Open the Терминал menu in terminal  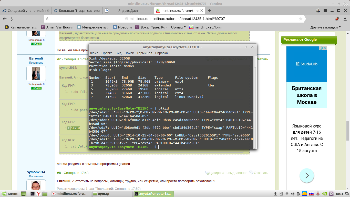coord(144,53)
